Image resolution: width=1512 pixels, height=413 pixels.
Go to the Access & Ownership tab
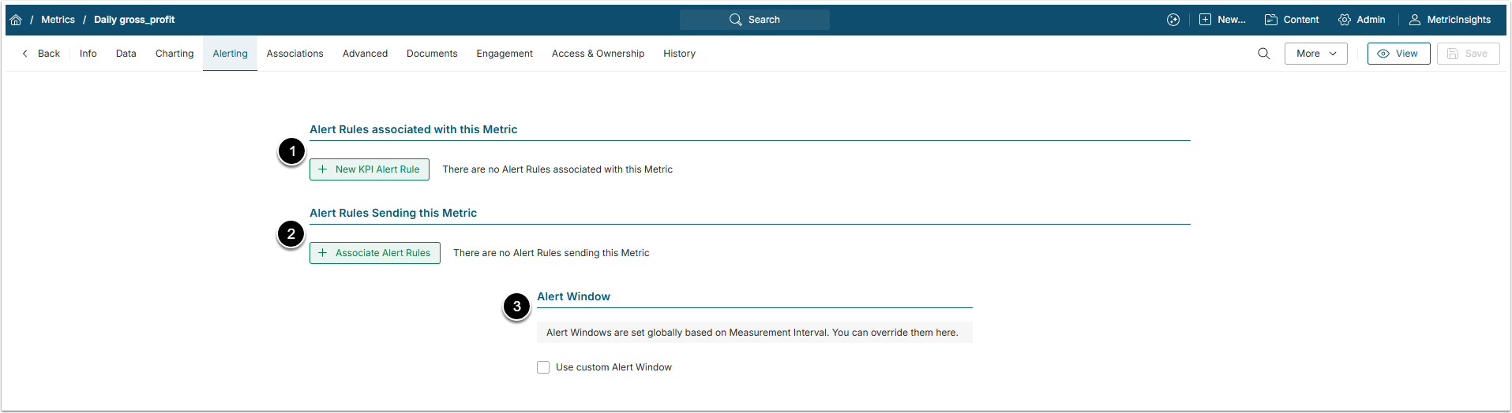tap(598, 54)
